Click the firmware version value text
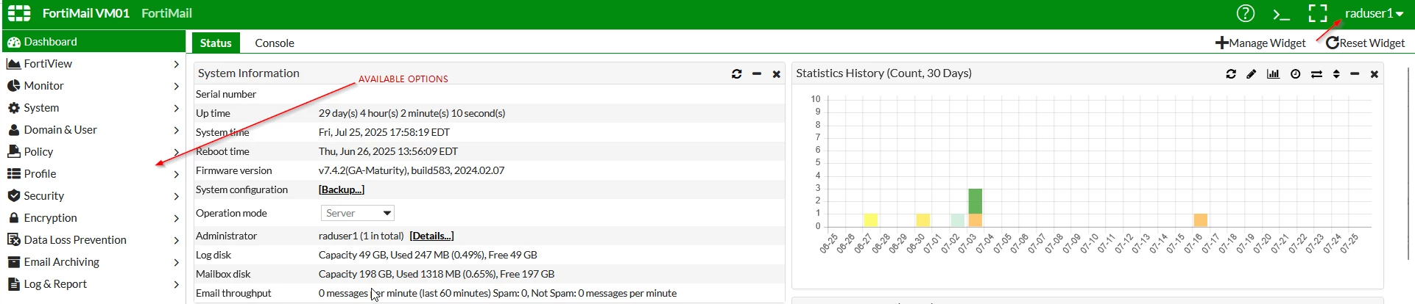Viewport: 1415px width, 304px height. 412,170
